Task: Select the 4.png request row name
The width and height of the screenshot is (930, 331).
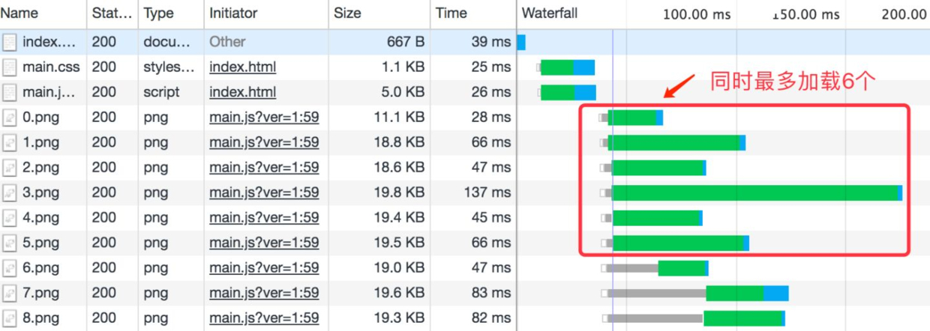Action: point(40,218)
